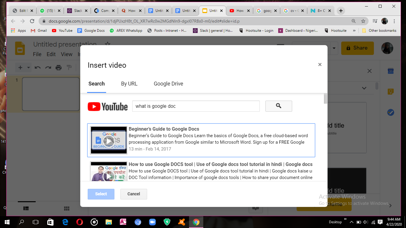Undo the last action in the Slides toolbar
Image resolution: width=406 pixels, height=228 pixels.
pyautogui.click(x=37, y=68)
